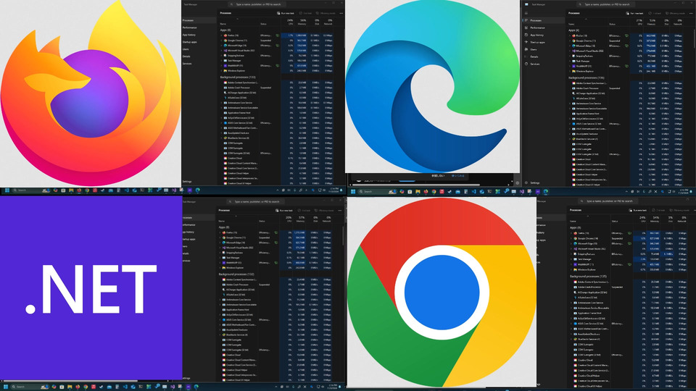Select Task Manager row in Task Manager beside Firefox logo
Screen dimensions: 696x391
click(x=276, y=61)
